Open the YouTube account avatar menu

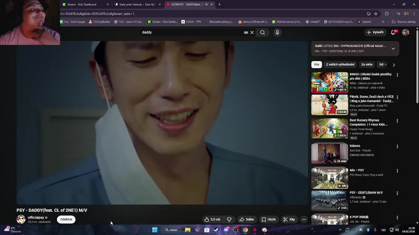[406, 32]
